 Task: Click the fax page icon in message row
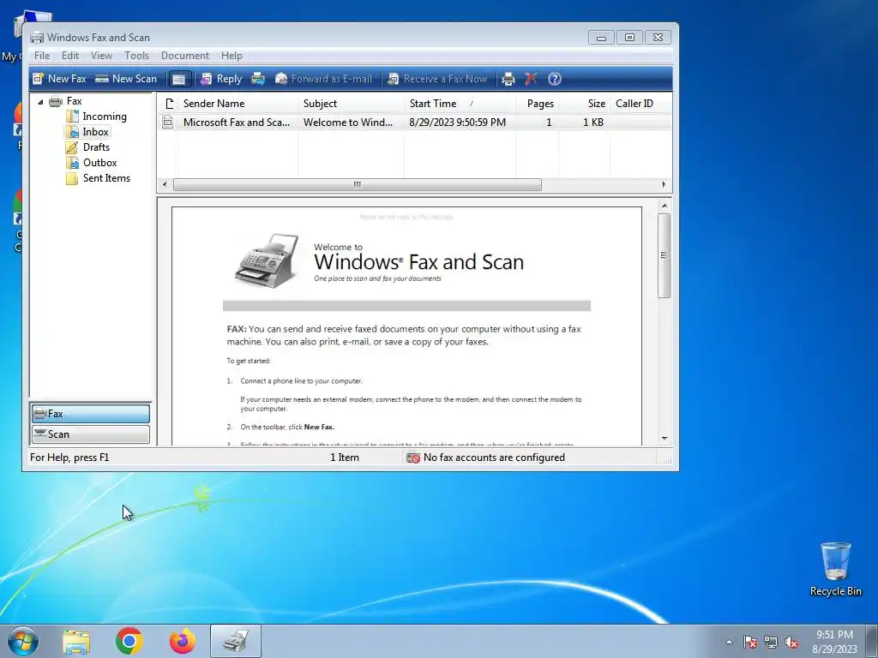tap(167, 122)
